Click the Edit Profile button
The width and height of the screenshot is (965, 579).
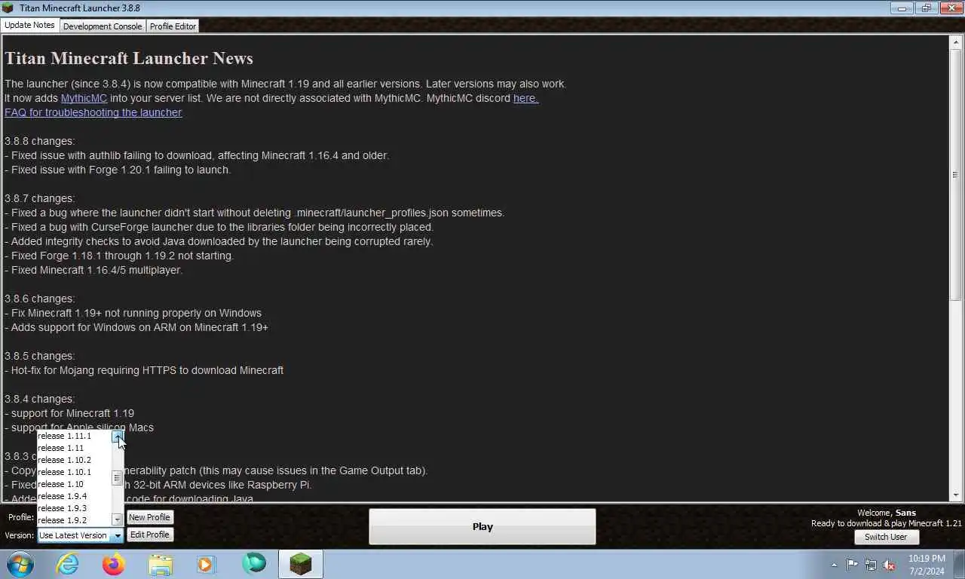(x=149, y=535)
